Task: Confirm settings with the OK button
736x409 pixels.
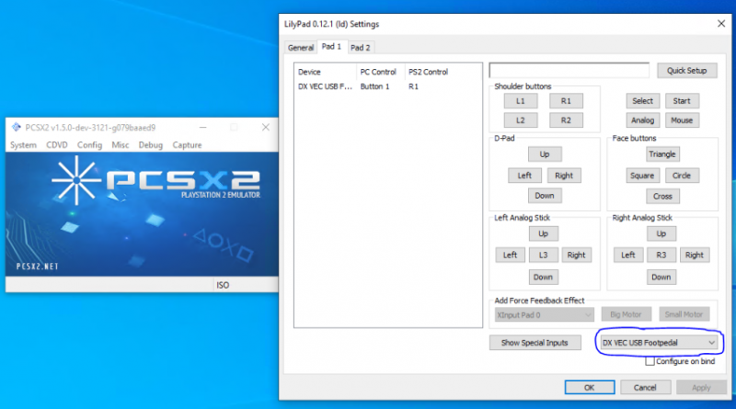Action: click(589, 388)
